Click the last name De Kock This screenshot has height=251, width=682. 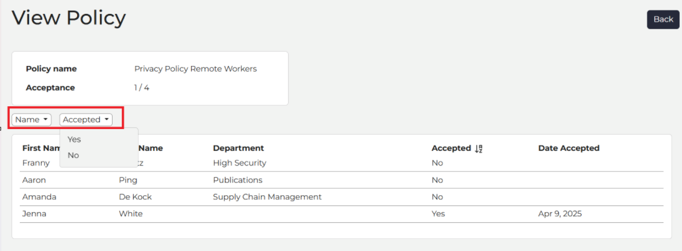tap(137, 197)
